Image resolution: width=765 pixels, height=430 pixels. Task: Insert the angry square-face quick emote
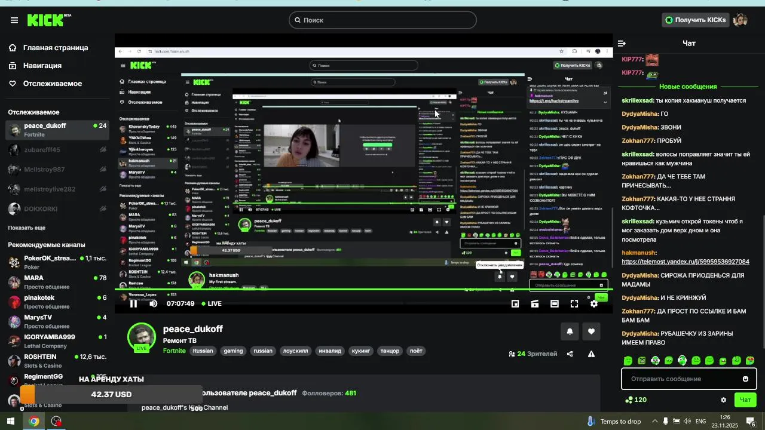[x=641, y=361]
